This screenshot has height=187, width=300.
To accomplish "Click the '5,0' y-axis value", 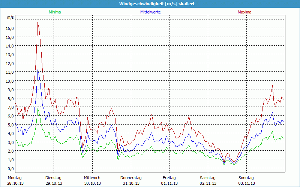I will (10, 125).
